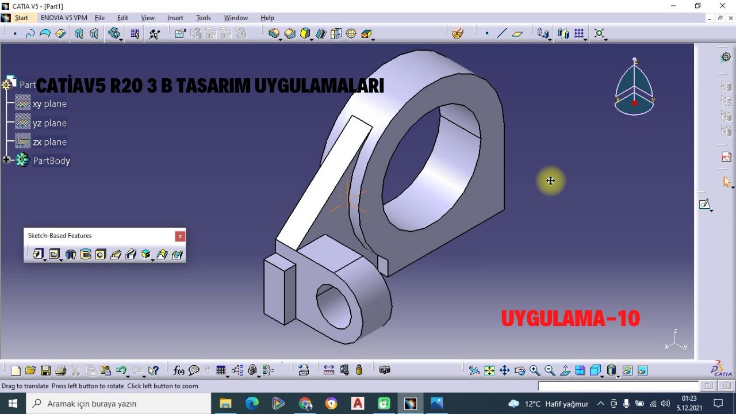
Task: Open the View menu
Action: click(148, 18)
